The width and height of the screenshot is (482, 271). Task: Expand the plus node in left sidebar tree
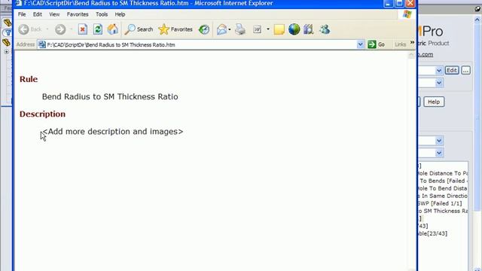tap(6, 52)
